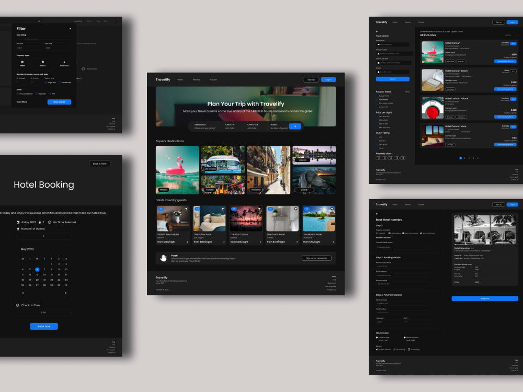The height and width of the screenshot is (392, 523).
Task: Open The Ritz-Carlton via its chevron arrow
Action: pyautogui.click(x=260, y=242)
